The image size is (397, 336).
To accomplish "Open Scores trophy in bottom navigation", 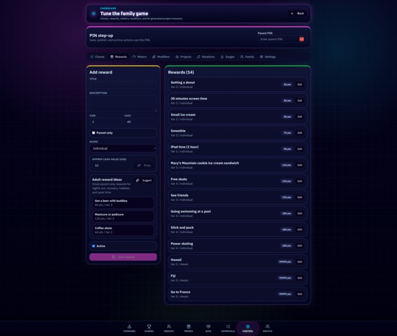I will coord(149,328).
